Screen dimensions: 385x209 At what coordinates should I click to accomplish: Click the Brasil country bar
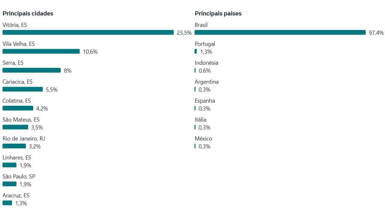click(280, 33)
